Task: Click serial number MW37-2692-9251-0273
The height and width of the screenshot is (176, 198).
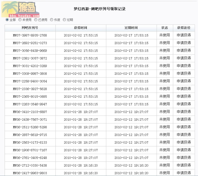Action: click(30, 43)
